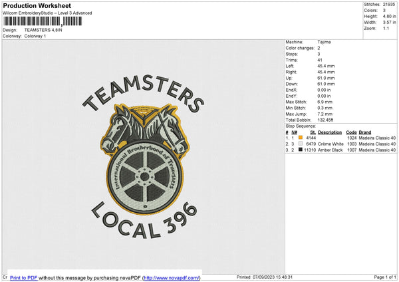Click the Trims value 41

click(320, 60)
